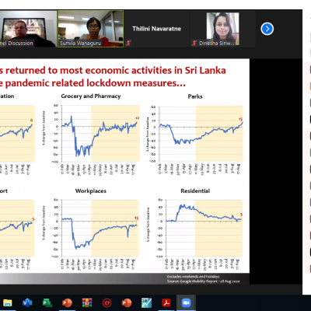Select the Zoom icon in the taskbar

pos(186,302)
